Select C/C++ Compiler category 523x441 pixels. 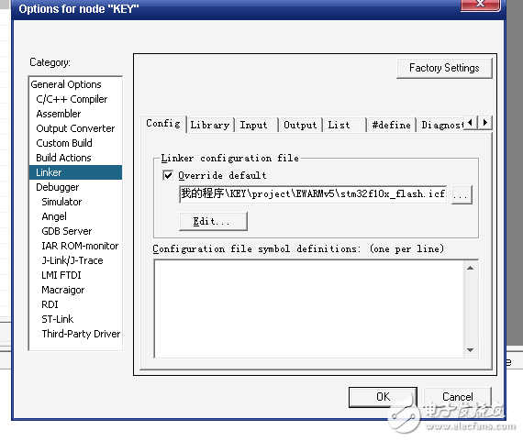(x=72, y=99)
